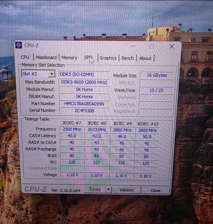Click the Ver. 2.16.0.x64 version text
Image resolution: width=213 pixels, height=224 pixels.
click(66, 190)
